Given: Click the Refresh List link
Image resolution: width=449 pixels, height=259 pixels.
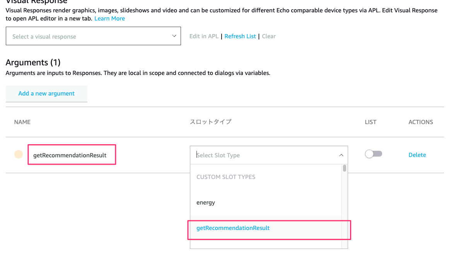Looking at the screenshot, I should (240, 36).
